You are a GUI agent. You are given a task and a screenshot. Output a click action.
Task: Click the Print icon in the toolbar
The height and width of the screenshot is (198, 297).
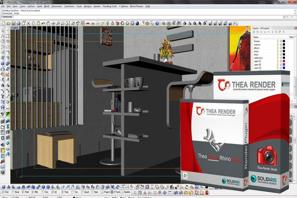19,23
